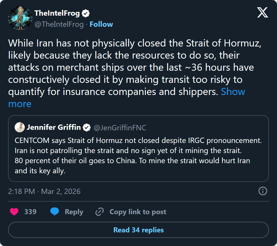Follow the TheIntelFrog account
The height and width of the screenshot is (246, 277).
coord(101,24)
